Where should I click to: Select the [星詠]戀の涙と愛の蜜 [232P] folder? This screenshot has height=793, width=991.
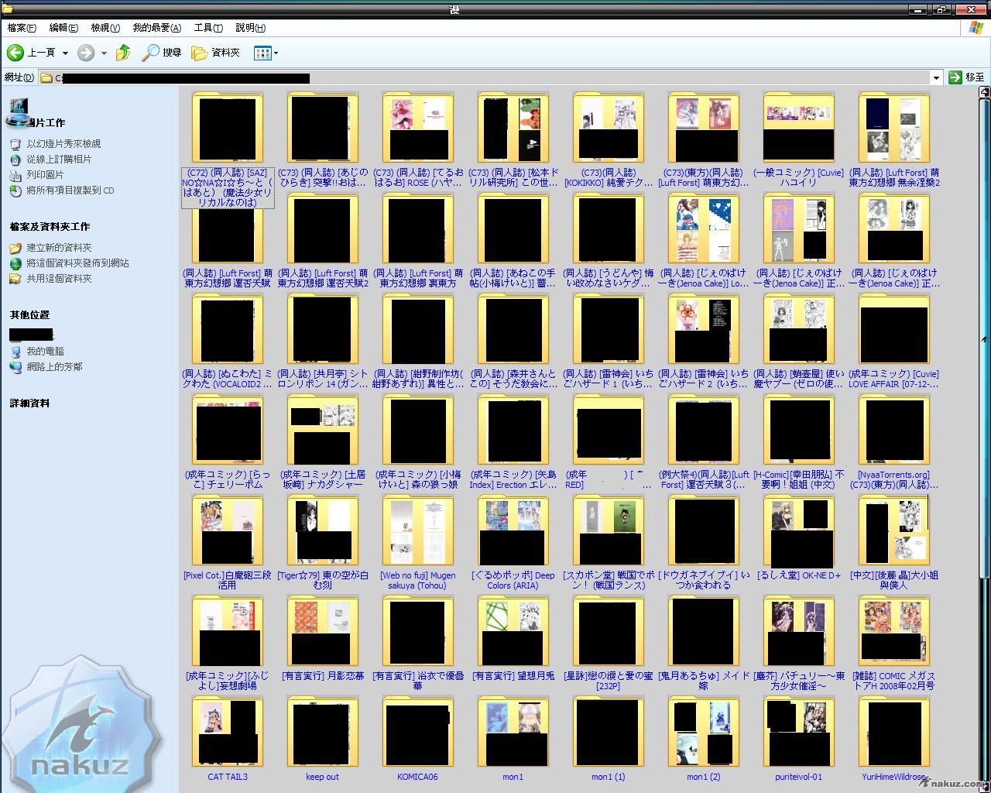(x=608, y=643)
